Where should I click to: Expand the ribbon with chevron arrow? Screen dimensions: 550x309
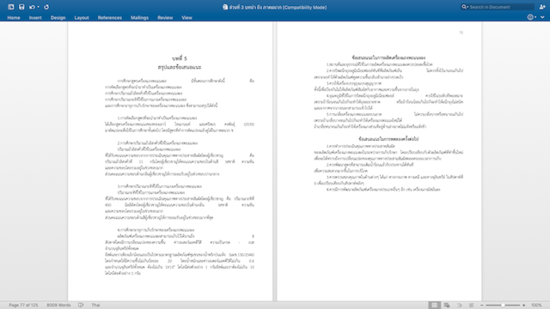tap(542, 17)
